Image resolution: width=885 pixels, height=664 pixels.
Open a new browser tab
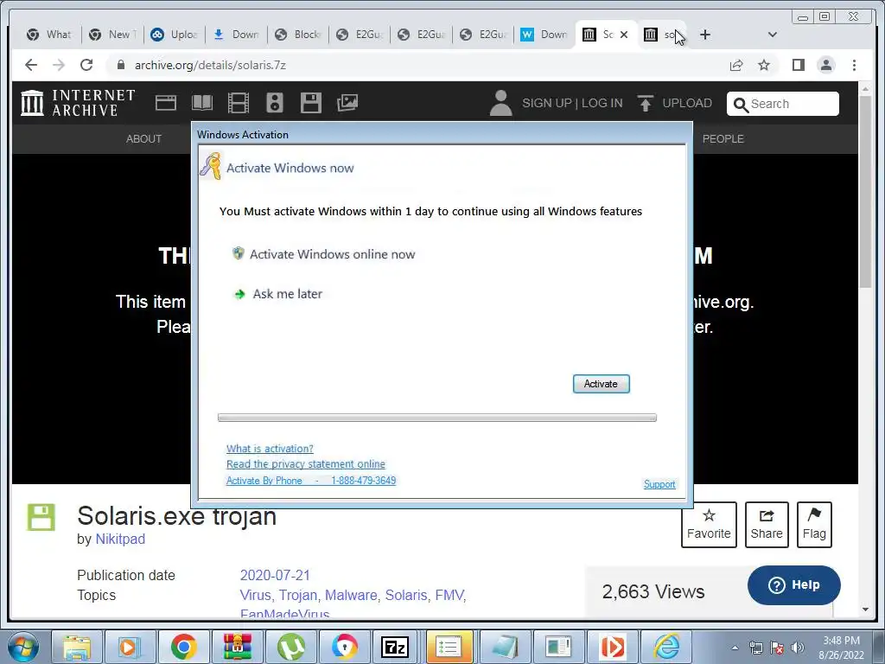(705, 35)
